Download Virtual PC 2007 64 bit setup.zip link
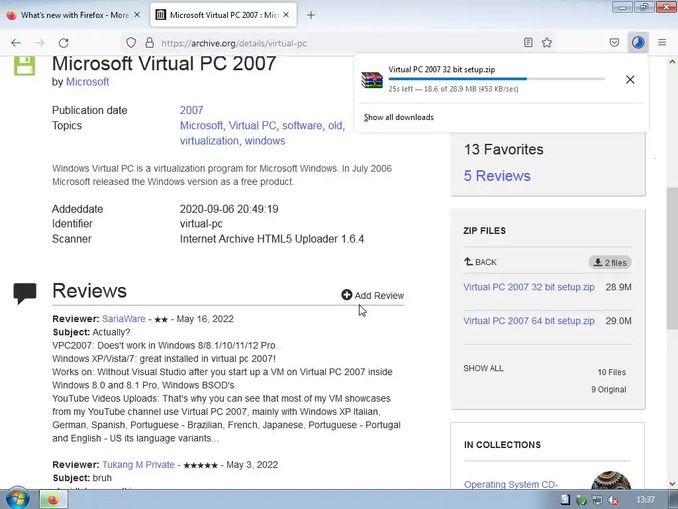The width and height of the screenshot is (678, 509). [529, 321]
